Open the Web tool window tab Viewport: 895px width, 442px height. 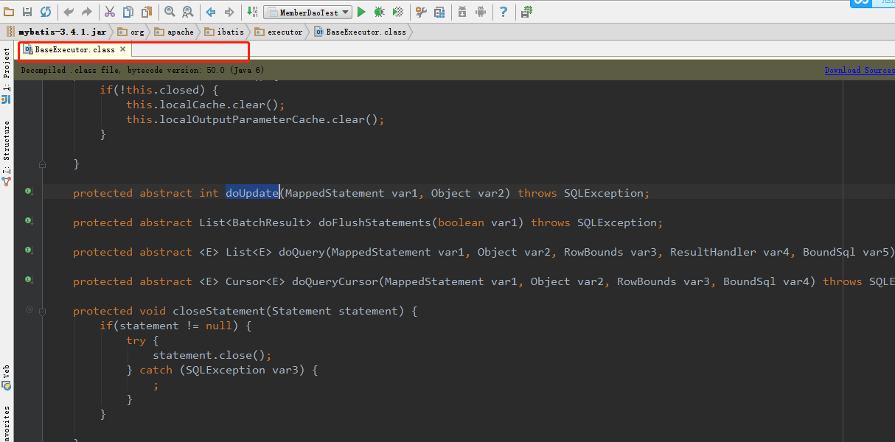[7, 376]
